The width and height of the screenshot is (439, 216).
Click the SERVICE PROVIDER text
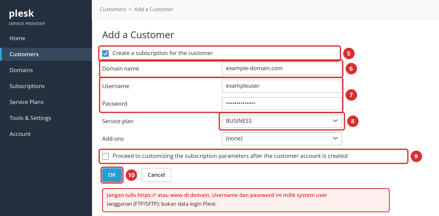pos(27,24)
